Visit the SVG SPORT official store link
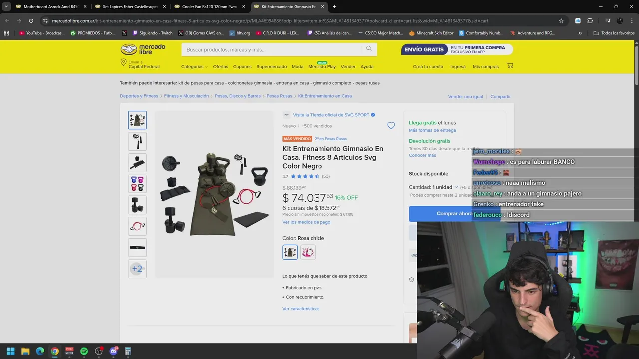Image resolution: width=639 pixels, height=359 pixels. point(331,115)
